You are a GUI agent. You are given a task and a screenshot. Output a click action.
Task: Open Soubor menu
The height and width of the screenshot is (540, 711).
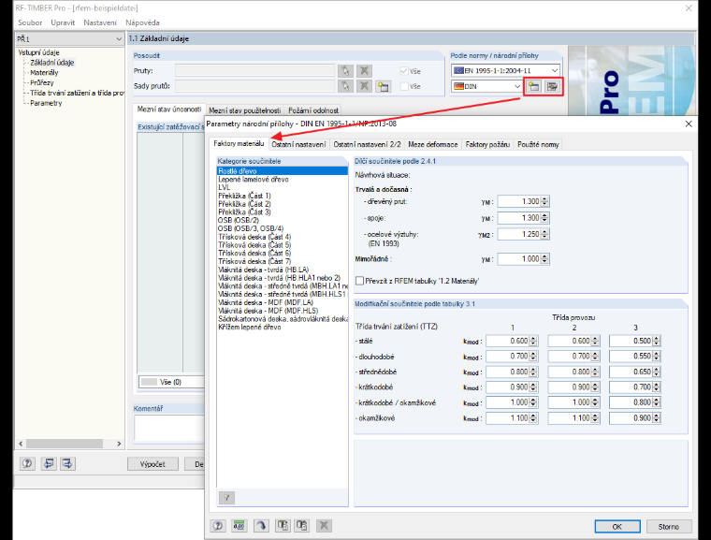pyautogui.click(x=30, y=22)
